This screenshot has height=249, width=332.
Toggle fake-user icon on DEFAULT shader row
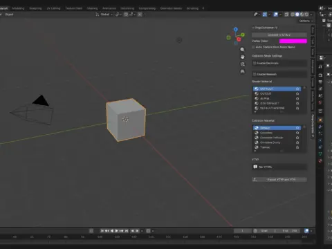pyautogui.click(x=297, y=89)
